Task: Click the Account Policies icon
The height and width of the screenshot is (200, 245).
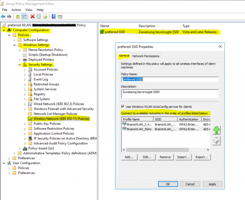Action: tap(30, 69)
